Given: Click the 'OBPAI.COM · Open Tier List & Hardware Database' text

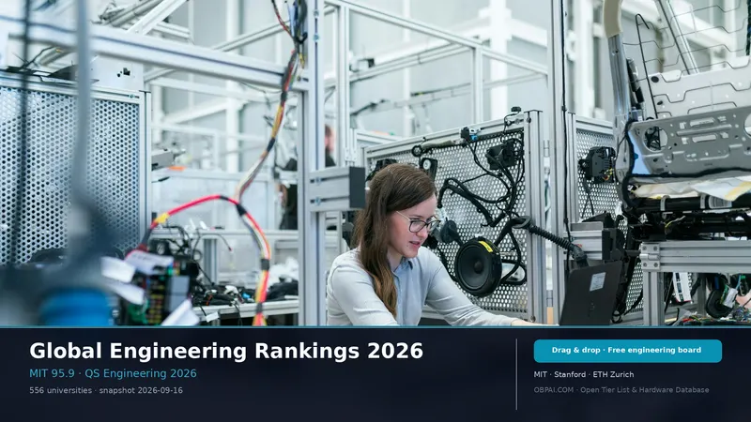Looking at the screenshot, I should (621, 390).
